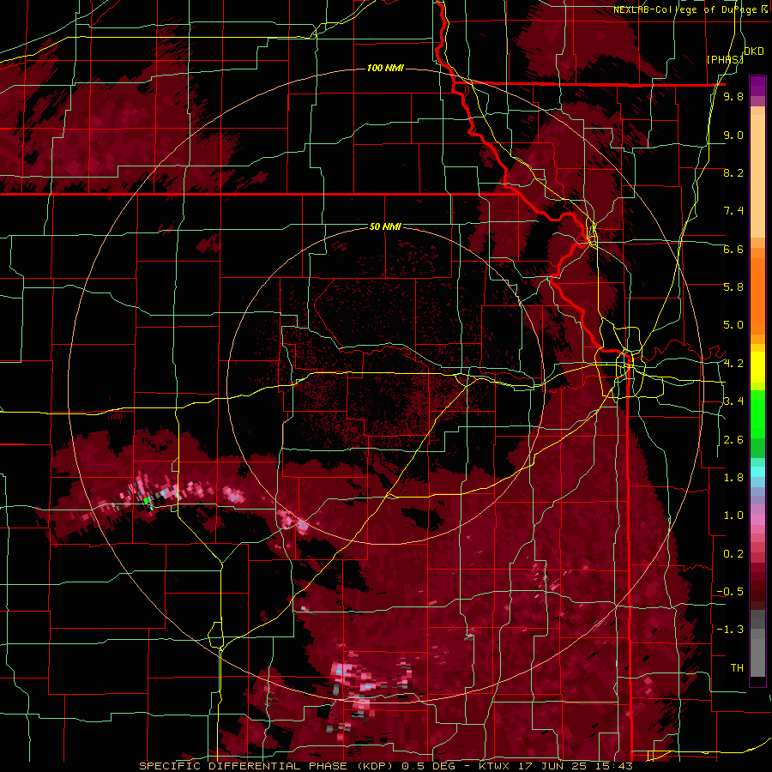
Task: Click the 5.0 value on the color scale
Action: pyautogui.click(x=733, y=325)
